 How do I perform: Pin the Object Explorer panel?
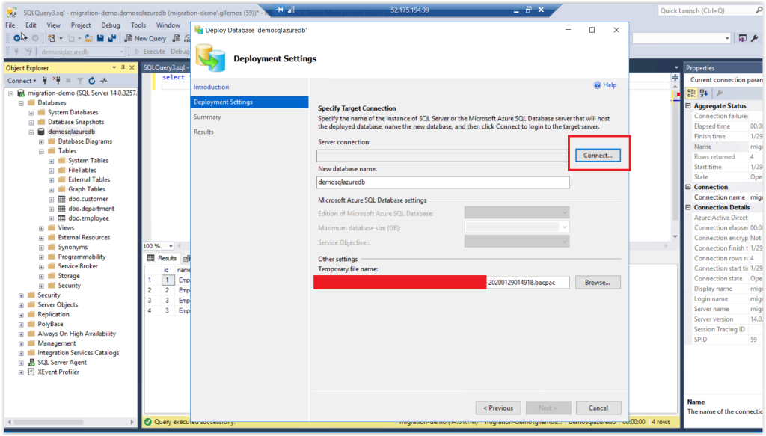(x=123, y=67)
